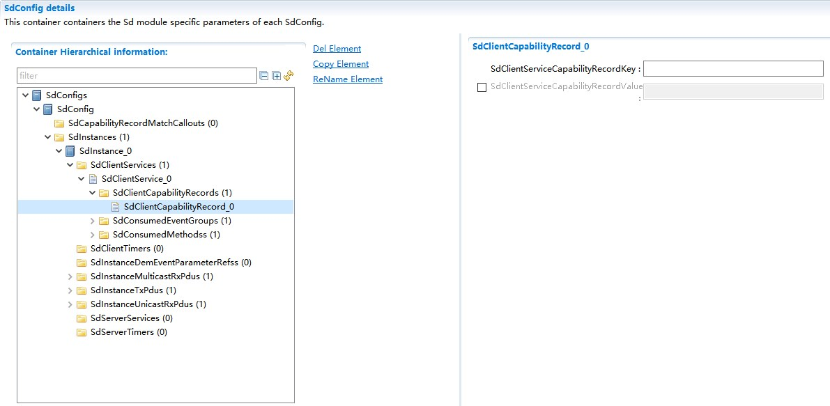Click the Del Element link
This screenshot has width=830, height=406.
pos(337,49)
